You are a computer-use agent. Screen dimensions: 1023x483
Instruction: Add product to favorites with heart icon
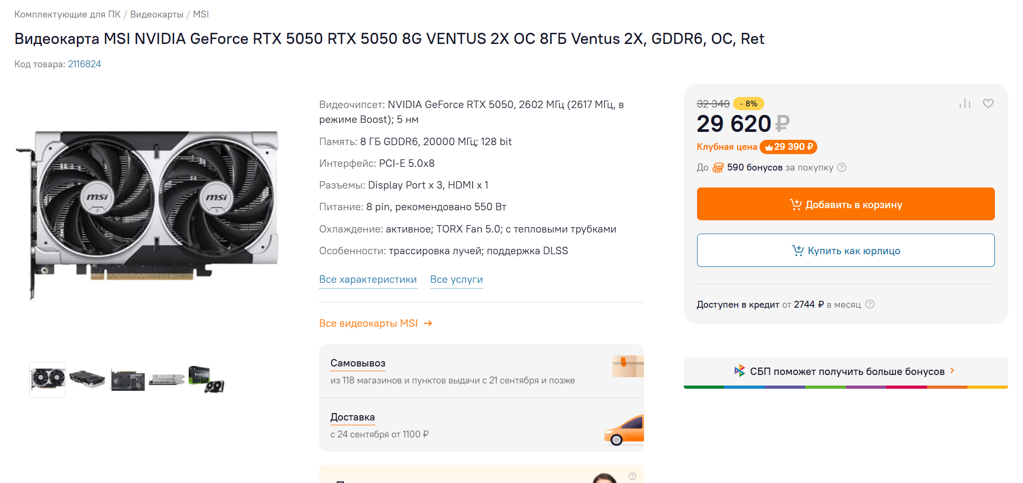[x=988, y=104]
